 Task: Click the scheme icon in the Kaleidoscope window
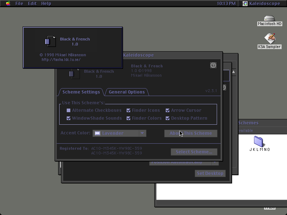coord(74,74)
